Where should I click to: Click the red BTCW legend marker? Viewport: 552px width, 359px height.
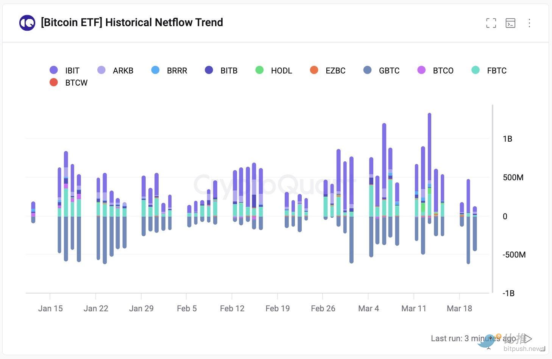(54, 82)
